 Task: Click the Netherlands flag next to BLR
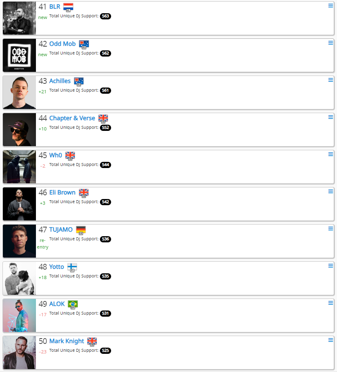coord(68,7)
